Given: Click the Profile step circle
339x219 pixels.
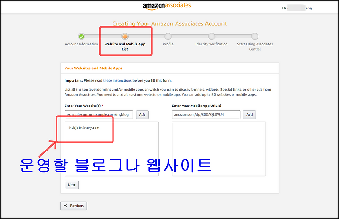Looking at the screenshot, I should pyautogui.click(x=168, y=37).
